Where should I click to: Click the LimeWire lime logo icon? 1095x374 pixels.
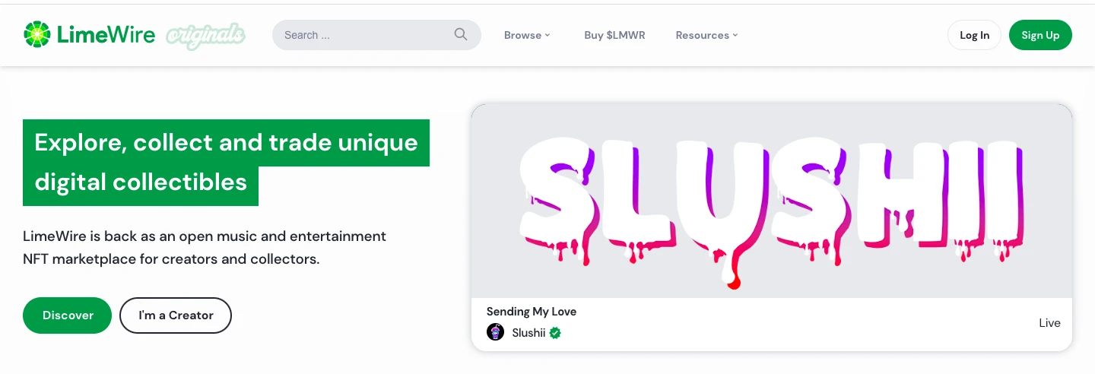(36, 34)
